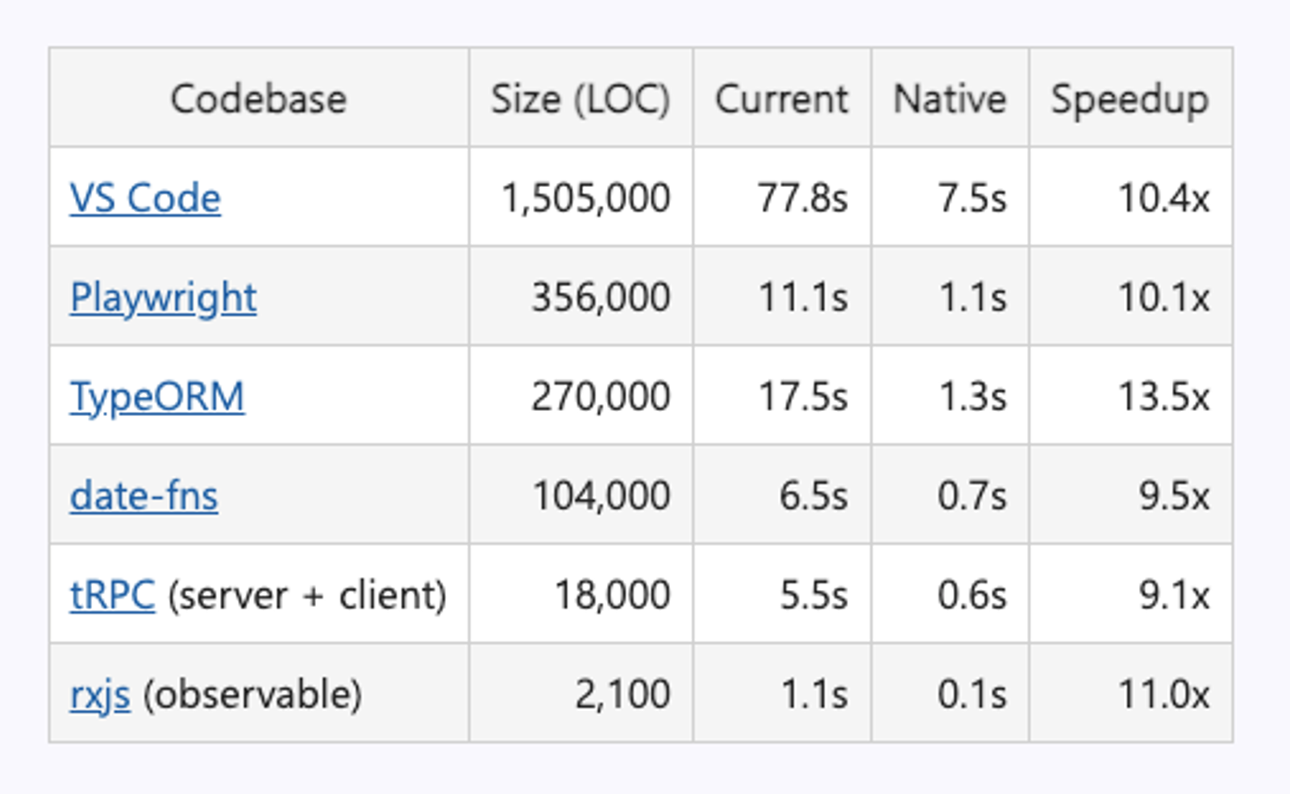
Task: Click the Native column header
Action: click(x=950, y=98)
